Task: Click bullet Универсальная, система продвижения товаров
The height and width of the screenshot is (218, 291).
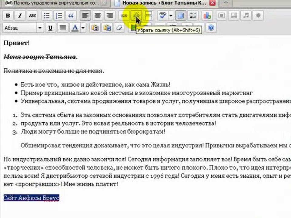Action: click(x=156, y=101)
